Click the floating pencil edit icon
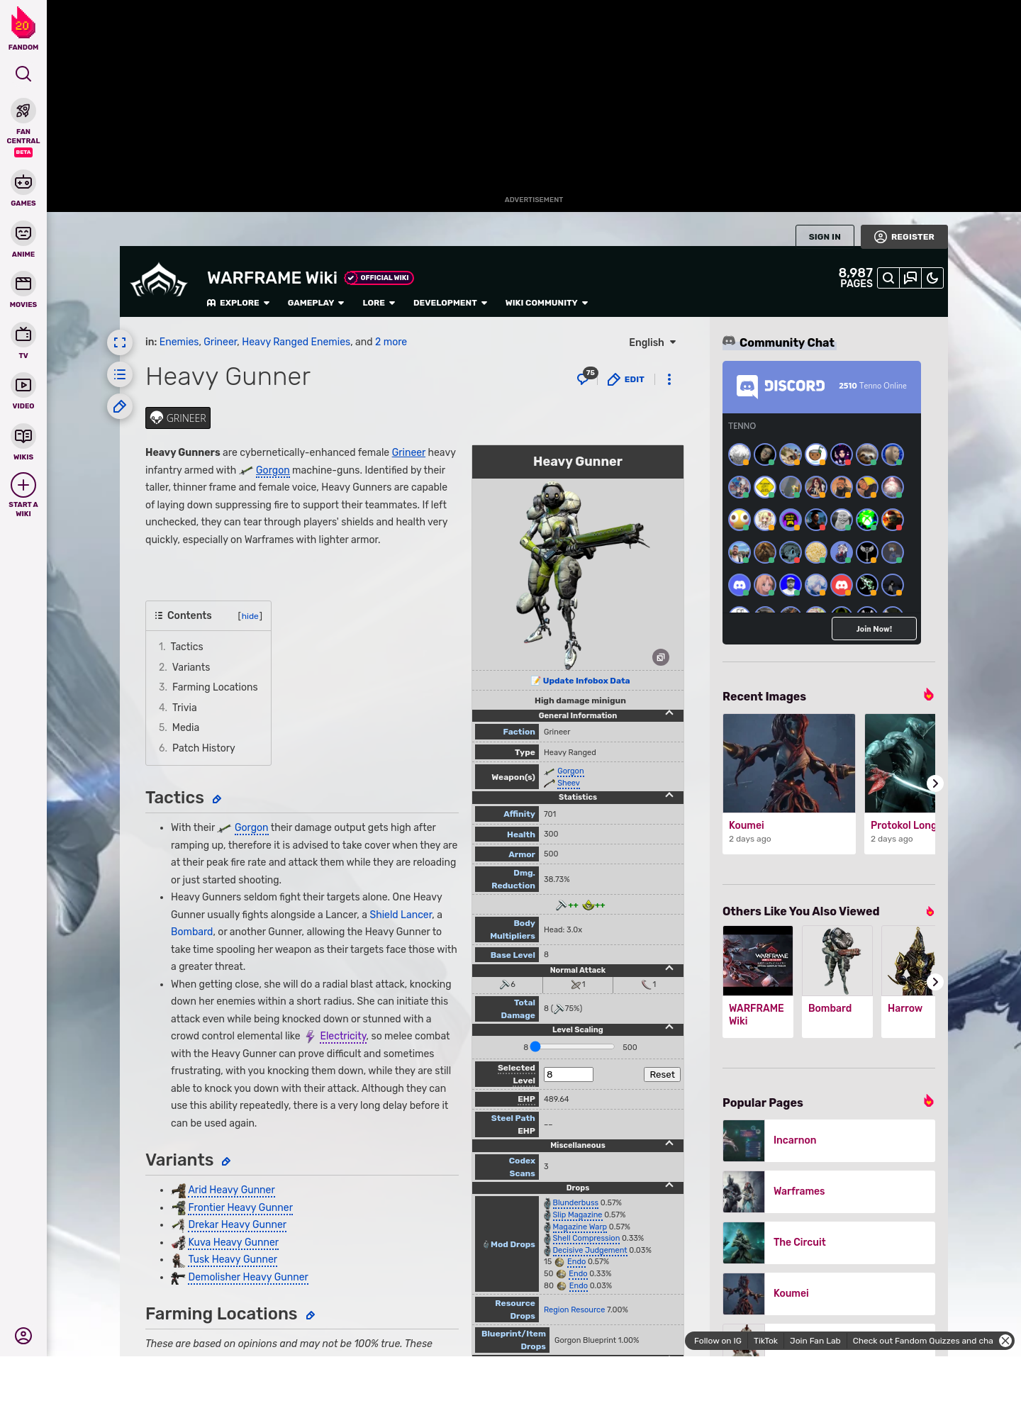This screenshot has height=1418, width=1021. tap(120, 406)
